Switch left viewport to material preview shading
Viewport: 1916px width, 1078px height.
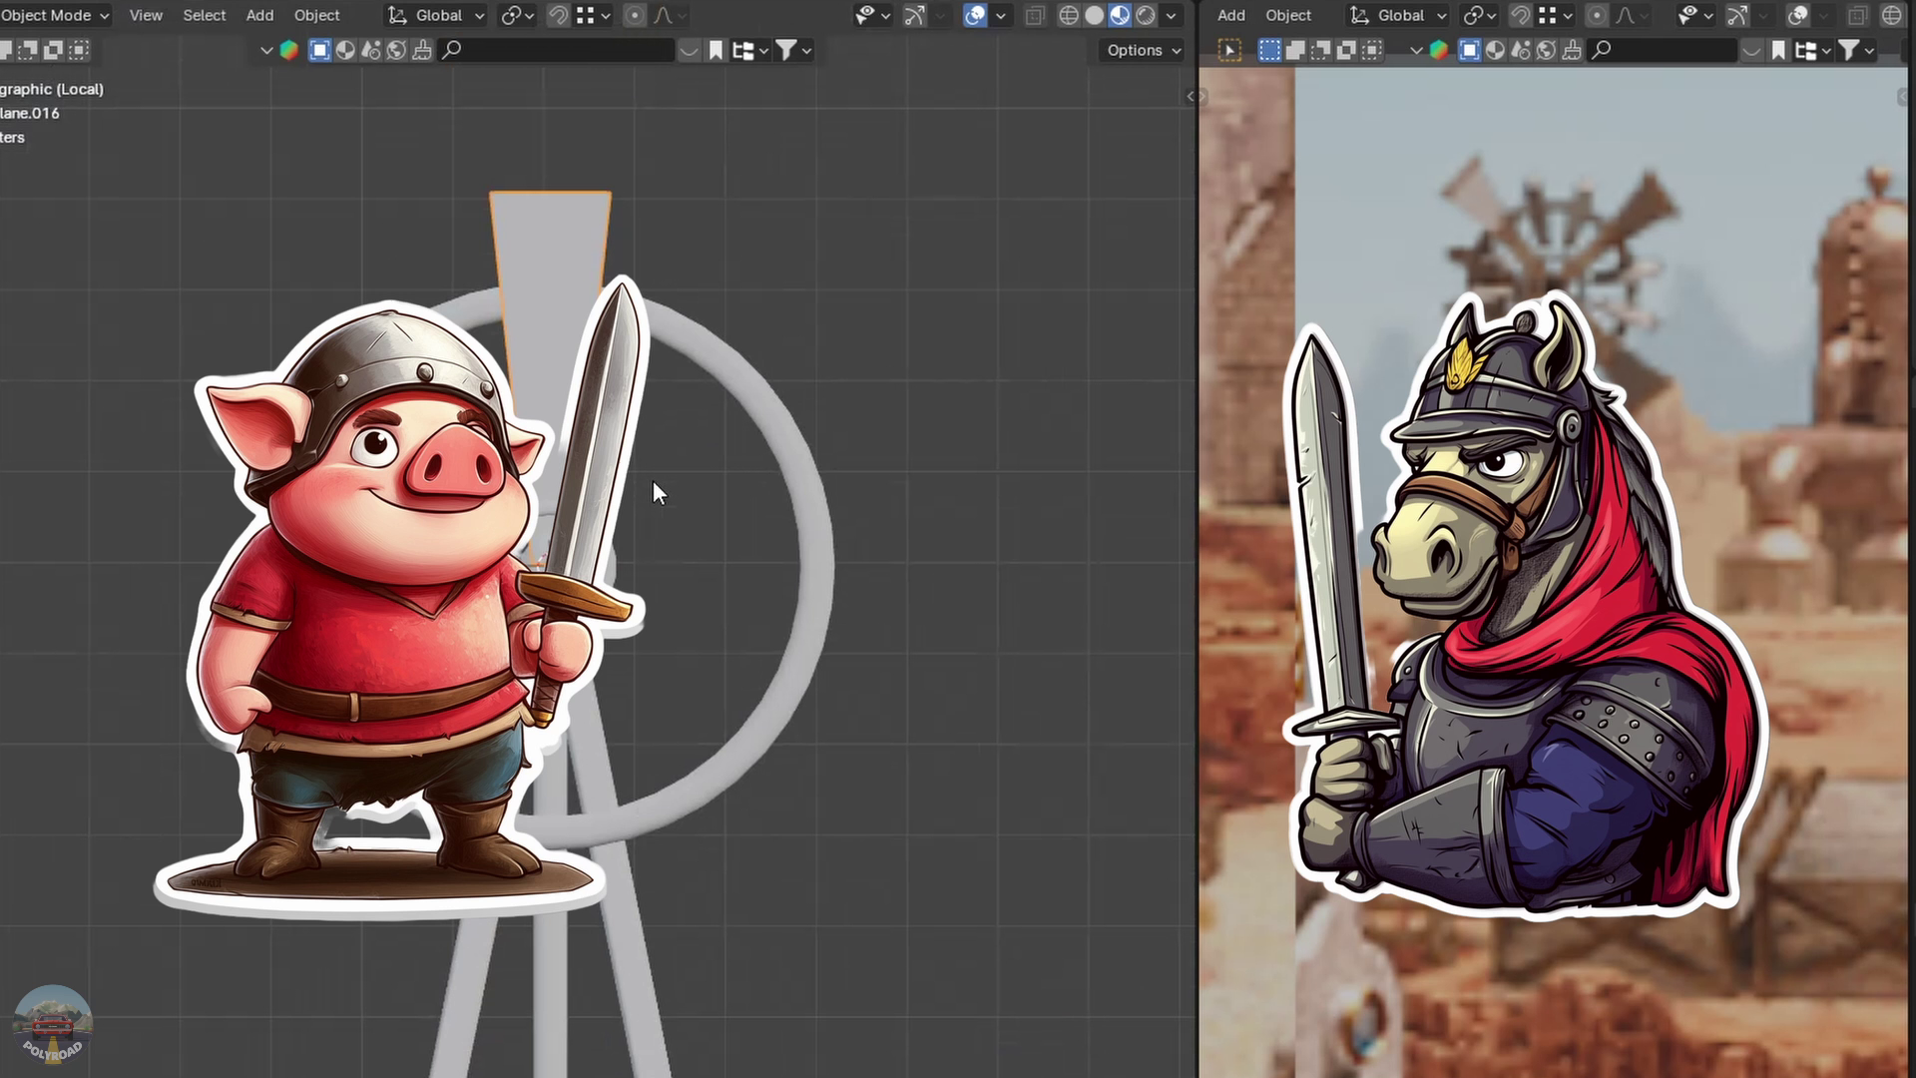coord(1120,15)
